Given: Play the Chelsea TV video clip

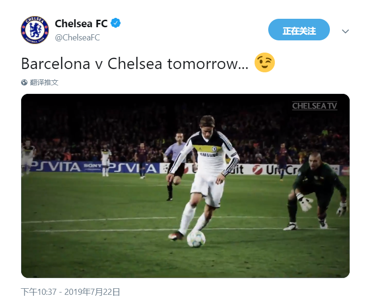Looking at the screenshot, I should pyautogui.click(x=185, y=186).
